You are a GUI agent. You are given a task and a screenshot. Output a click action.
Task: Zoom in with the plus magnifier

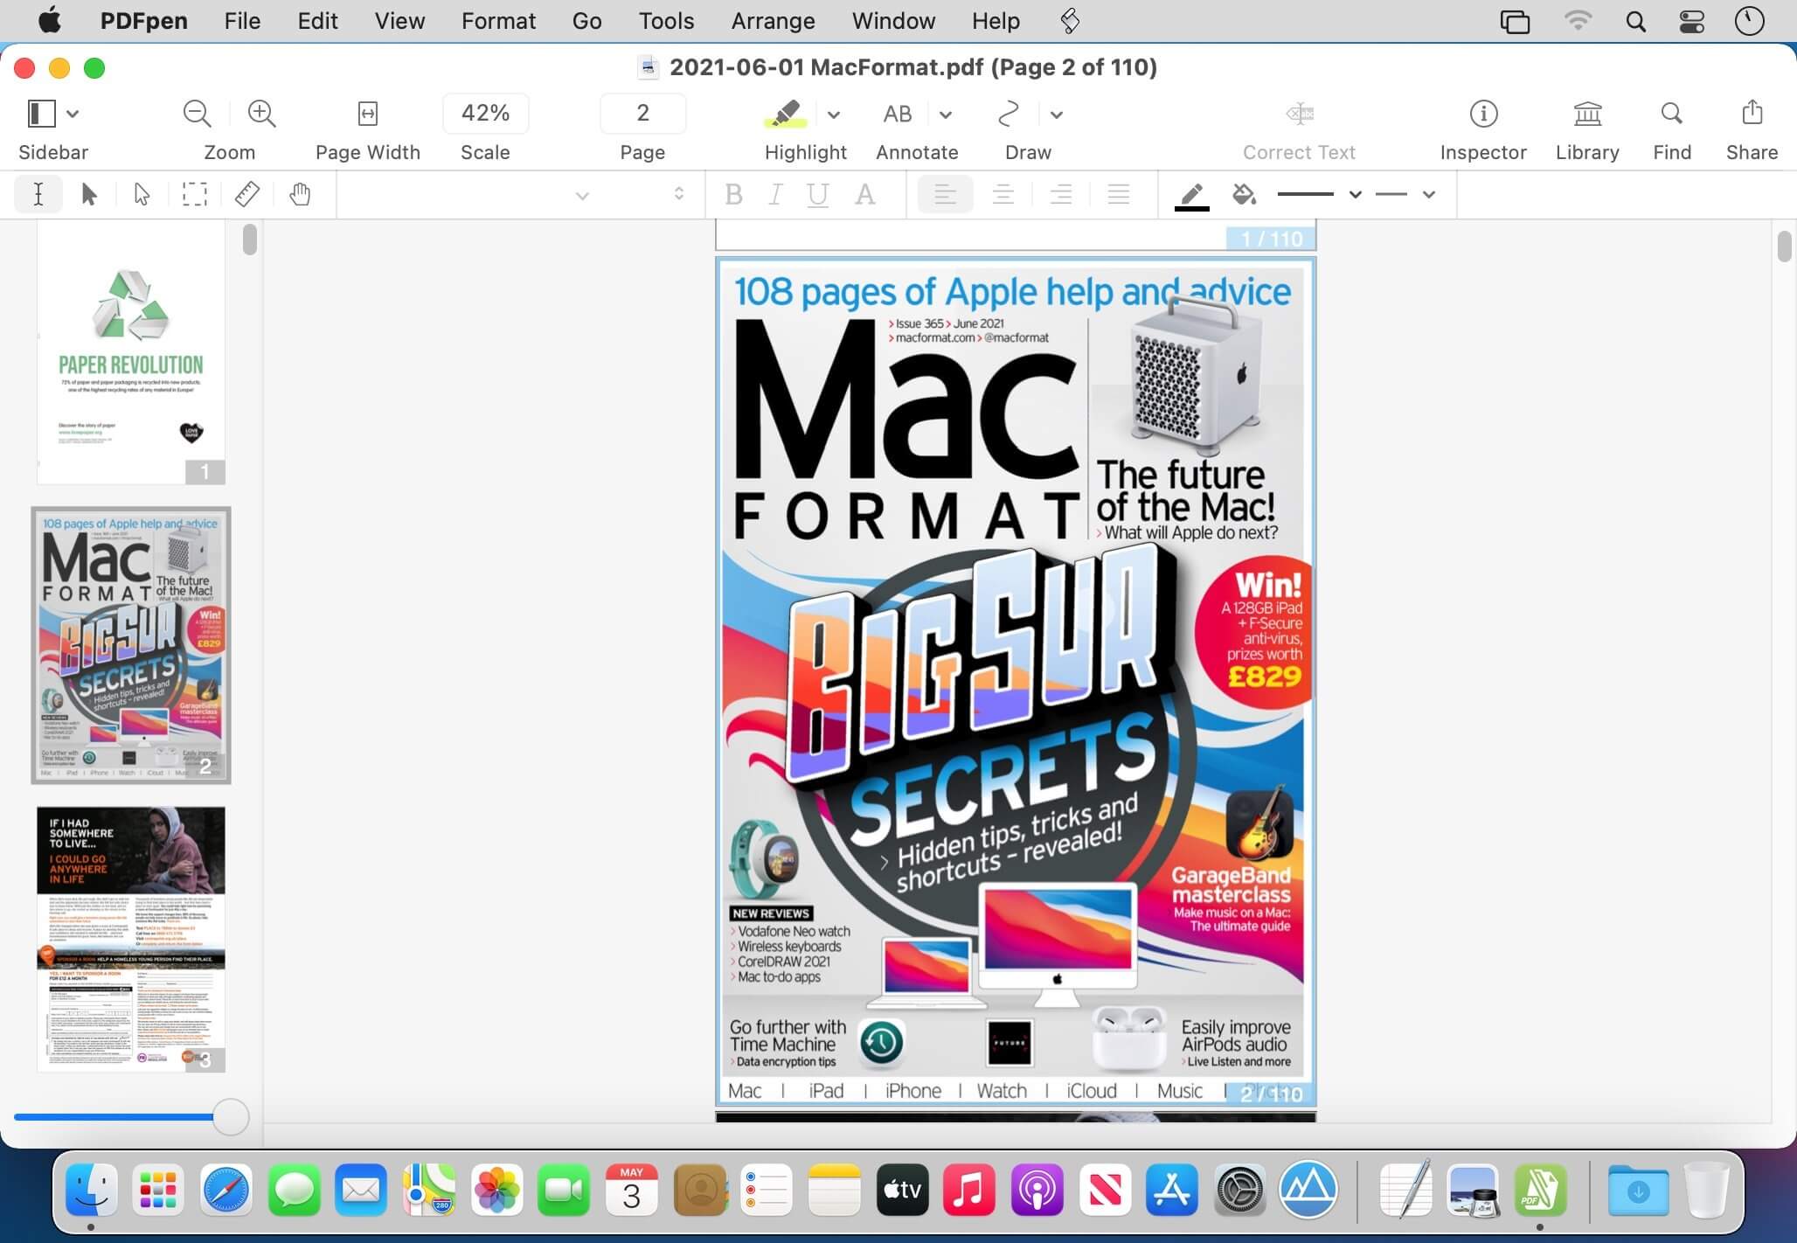point(261,114)
